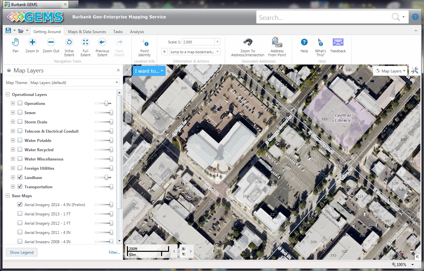424x271 pixels.
Task: Open the Analysis tab
Action: pyautogui.click(x=137, y=32)
